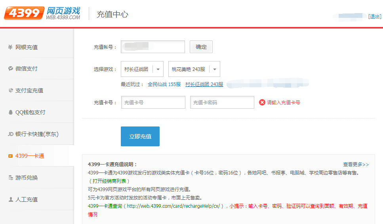Click the 退出 logout link
This screenshot has height=224, width=383.
click(375, 16)
